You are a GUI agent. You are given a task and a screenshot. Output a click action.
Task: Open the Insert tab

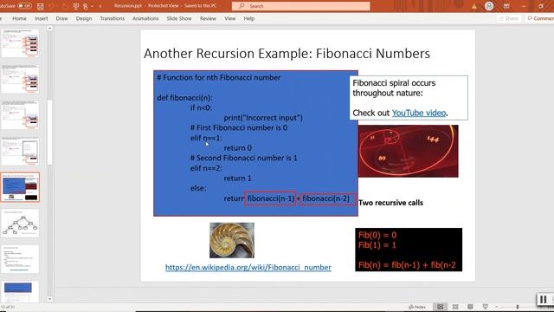point(41,18)
